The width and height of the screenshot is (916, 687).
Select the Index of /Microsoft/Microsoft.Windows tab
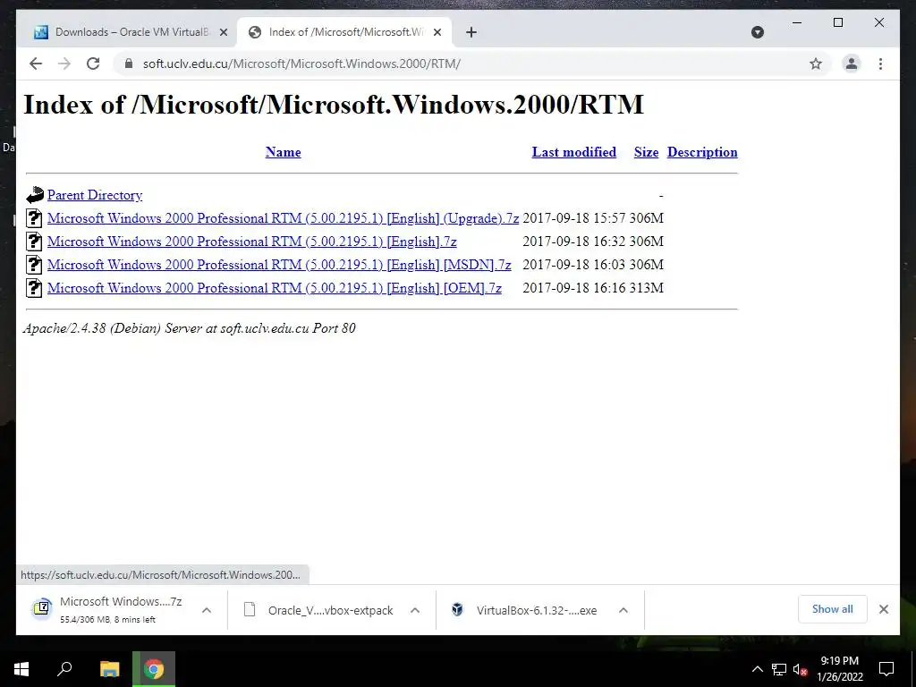[x=344, y=32]
